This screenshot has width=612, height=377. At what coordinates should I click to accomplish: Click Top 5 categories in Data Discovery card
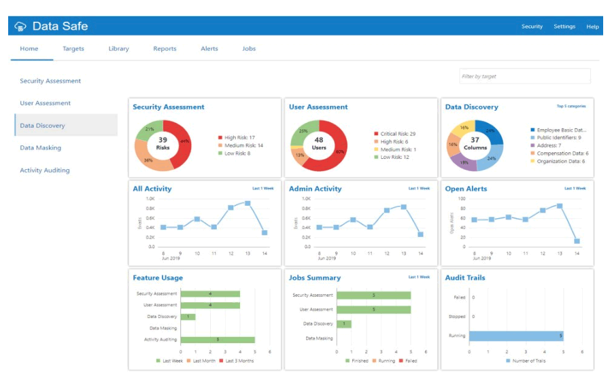(x=571, y=106)
